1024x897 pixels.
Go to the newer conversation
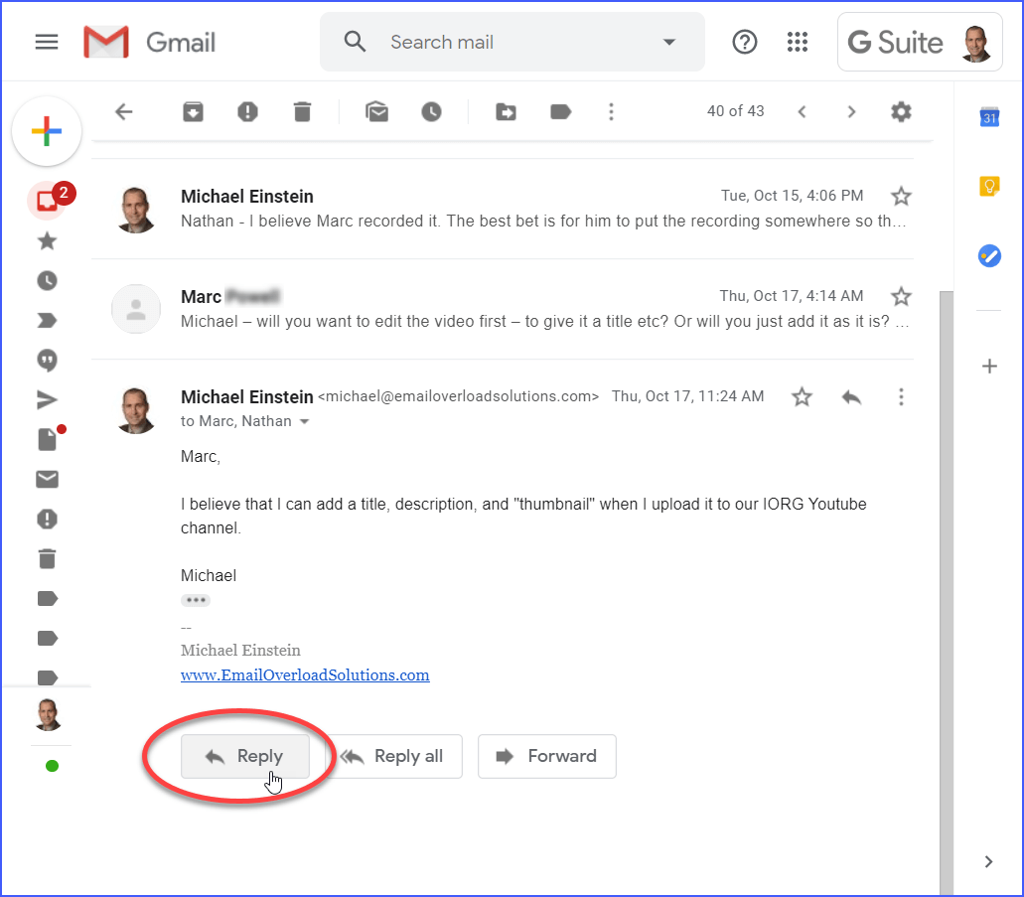tap(803, 111)
